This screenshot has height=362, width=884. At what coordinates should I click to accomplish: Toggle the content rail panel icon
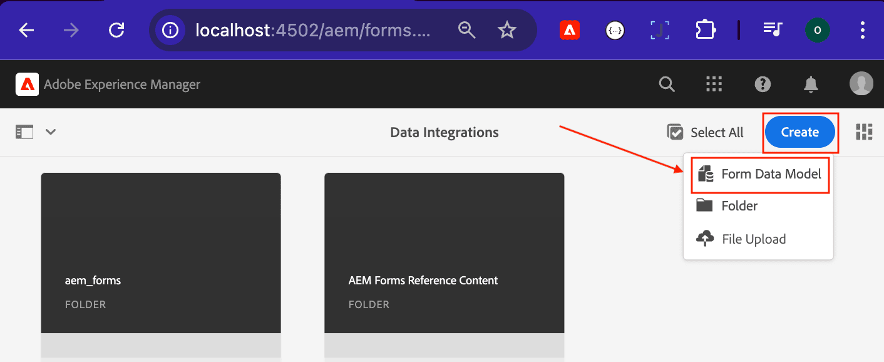click(24, 132)
